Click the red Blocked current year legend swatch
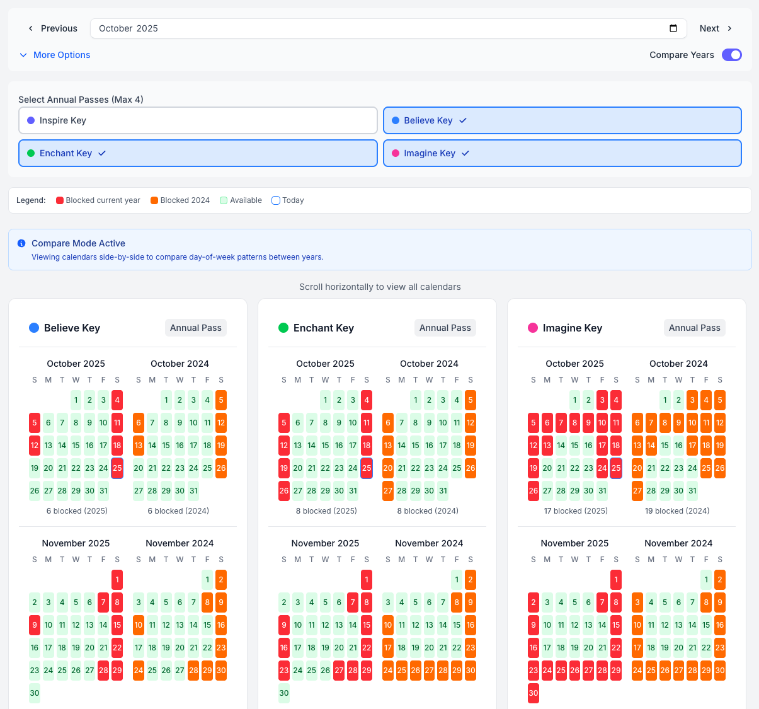 point(60,200)
